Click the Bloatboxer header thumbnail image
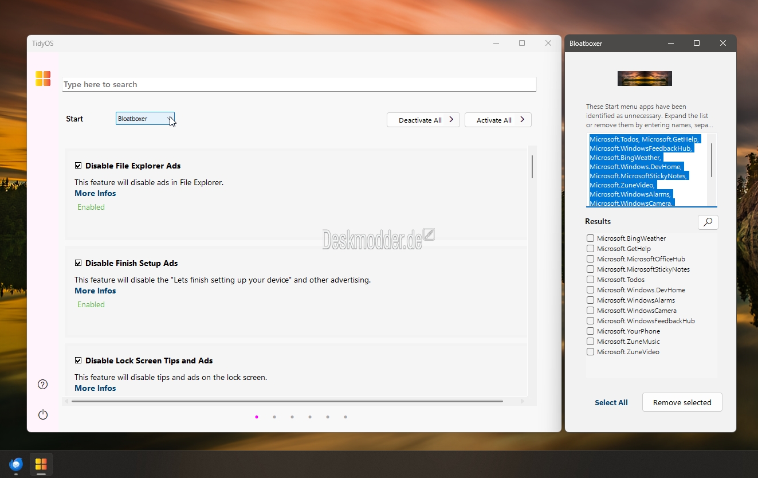The height and width of the screenshot is (478, 758). [645, 79]
